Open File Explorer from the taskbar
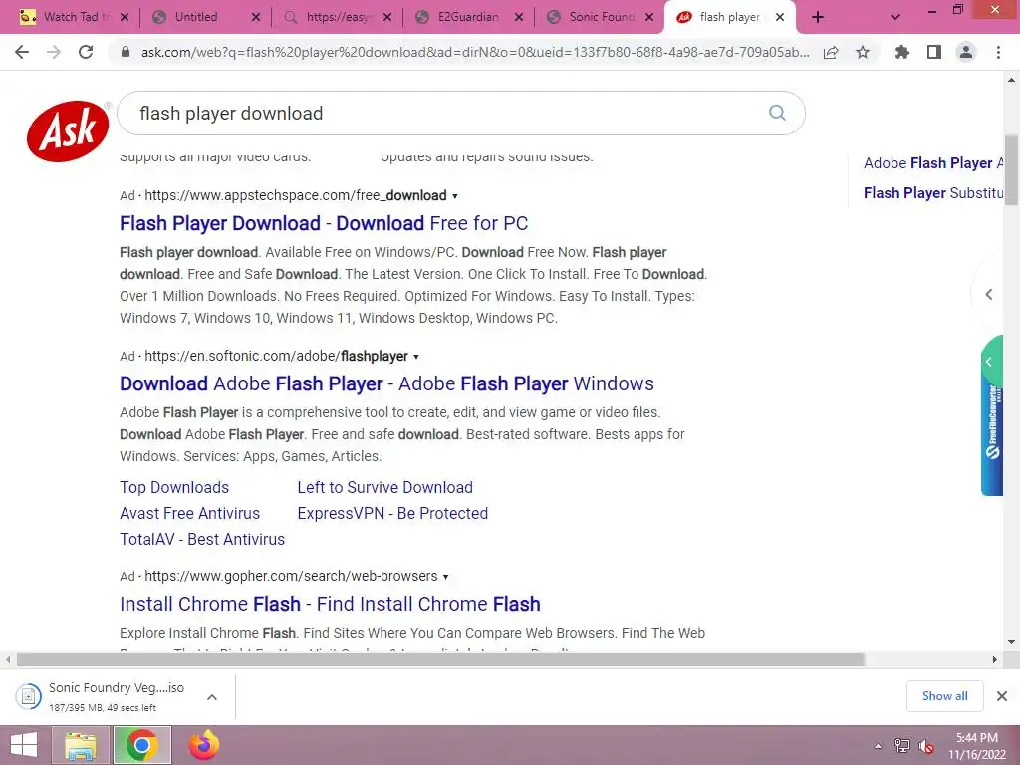 tap(81, 745)
